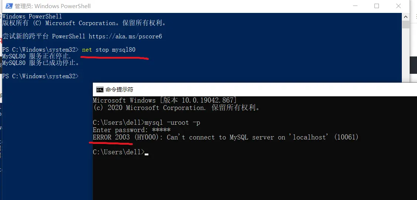Close the PowerShell window

tap(398, 6)
